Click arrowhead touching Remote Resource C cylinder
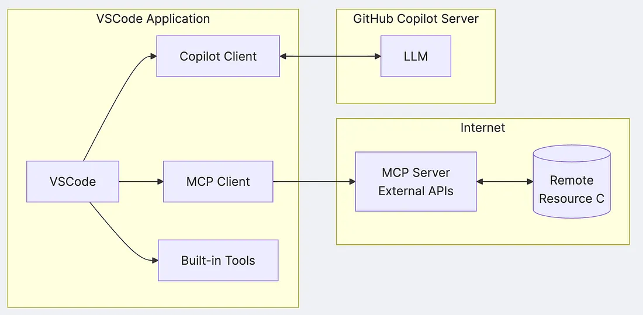Image resolution: width=643 pixels, height=315 pixels. tap(530, 182)
